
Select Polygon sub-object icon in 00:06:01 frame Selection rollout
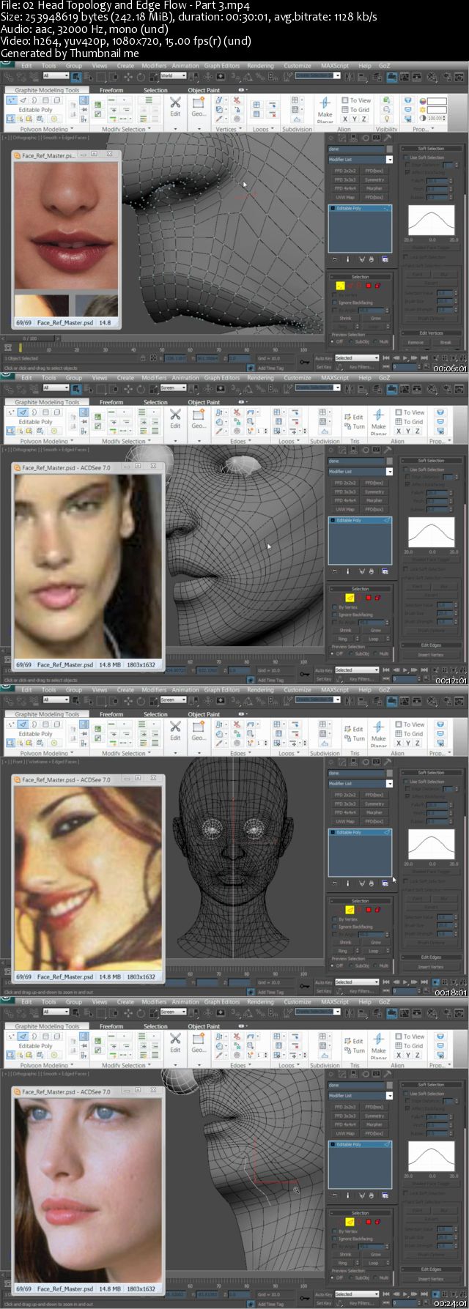[369, 286]
